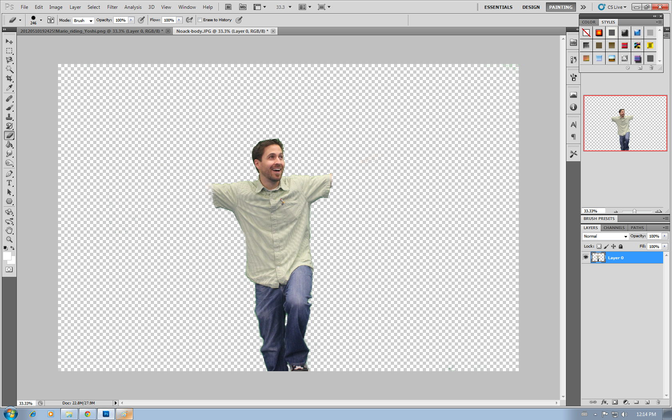Switch to the Mario_riding_Yoshi.png document tab
672x420 pixels.
[91, 31]
